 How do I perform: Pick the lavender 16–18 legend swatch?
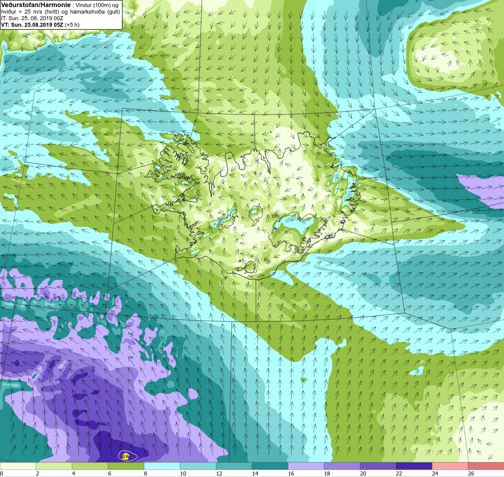point(306,466)
